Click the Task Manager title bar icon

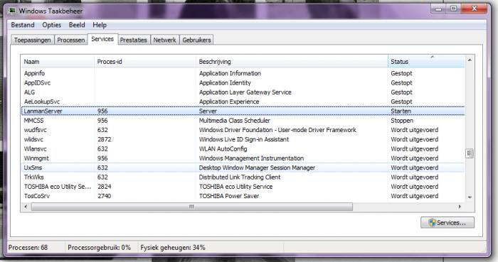click(x=12, y=11)
